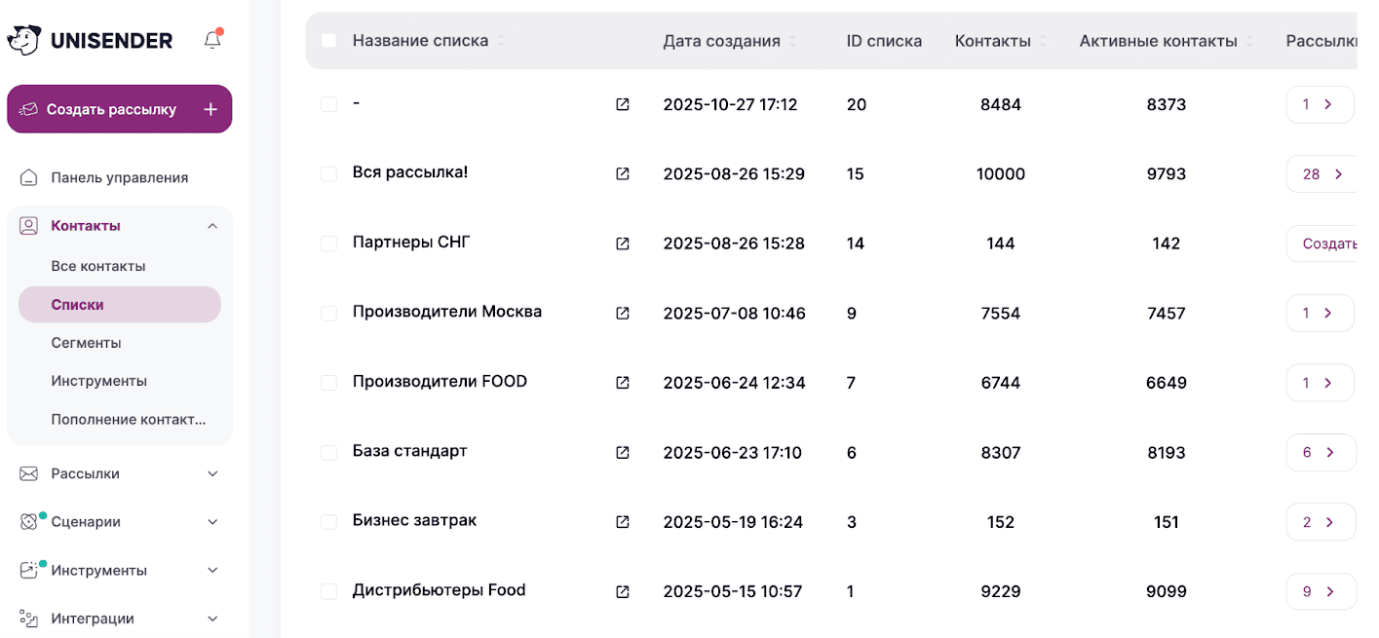Viewport: 1379px width, 638px height.
Task: Open the external link icon next to Вся рассылка!
Action: point(622,173)
